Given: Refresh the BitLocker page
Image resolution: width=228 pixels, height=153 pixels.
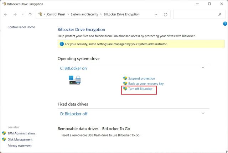Looking at the screenshot, I should [166, 15].
